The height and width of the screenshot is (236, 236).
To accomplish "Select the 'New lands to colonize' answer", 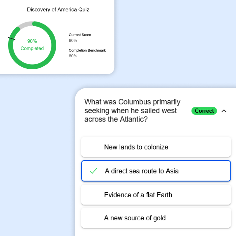I will click(x=156, y=147).
